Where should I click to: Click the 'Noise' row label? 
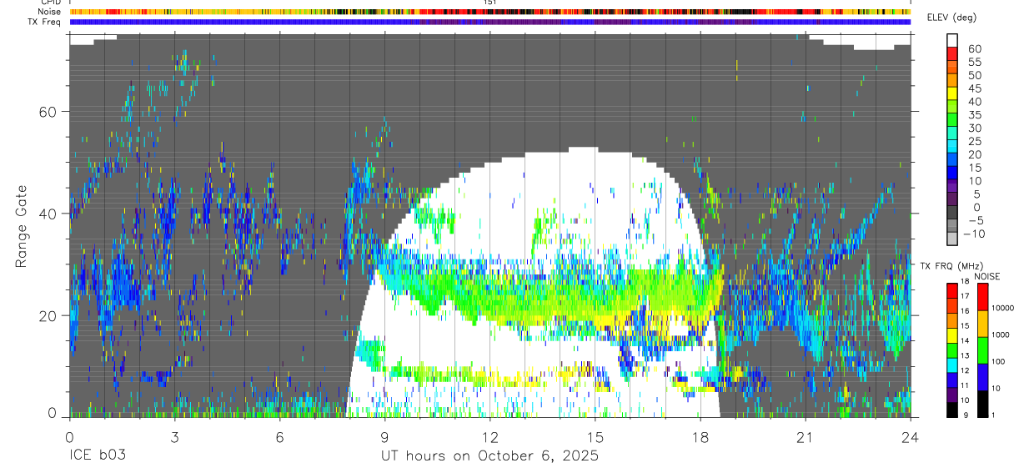pyautogui.click(x=49, y=12)
